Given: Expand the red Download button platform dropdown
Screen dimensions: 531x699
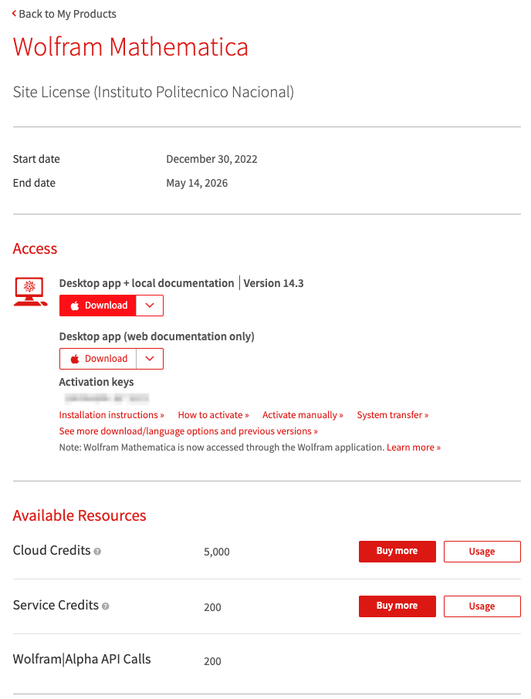Looking at the screenshot, I should [x=150, y=306].
